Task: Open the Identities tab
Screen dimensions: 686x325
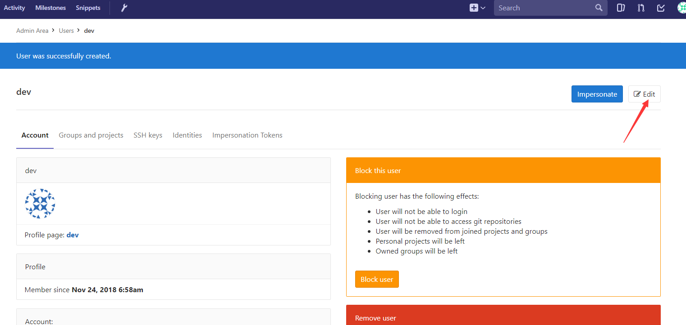Action: [x=187, y=135]
